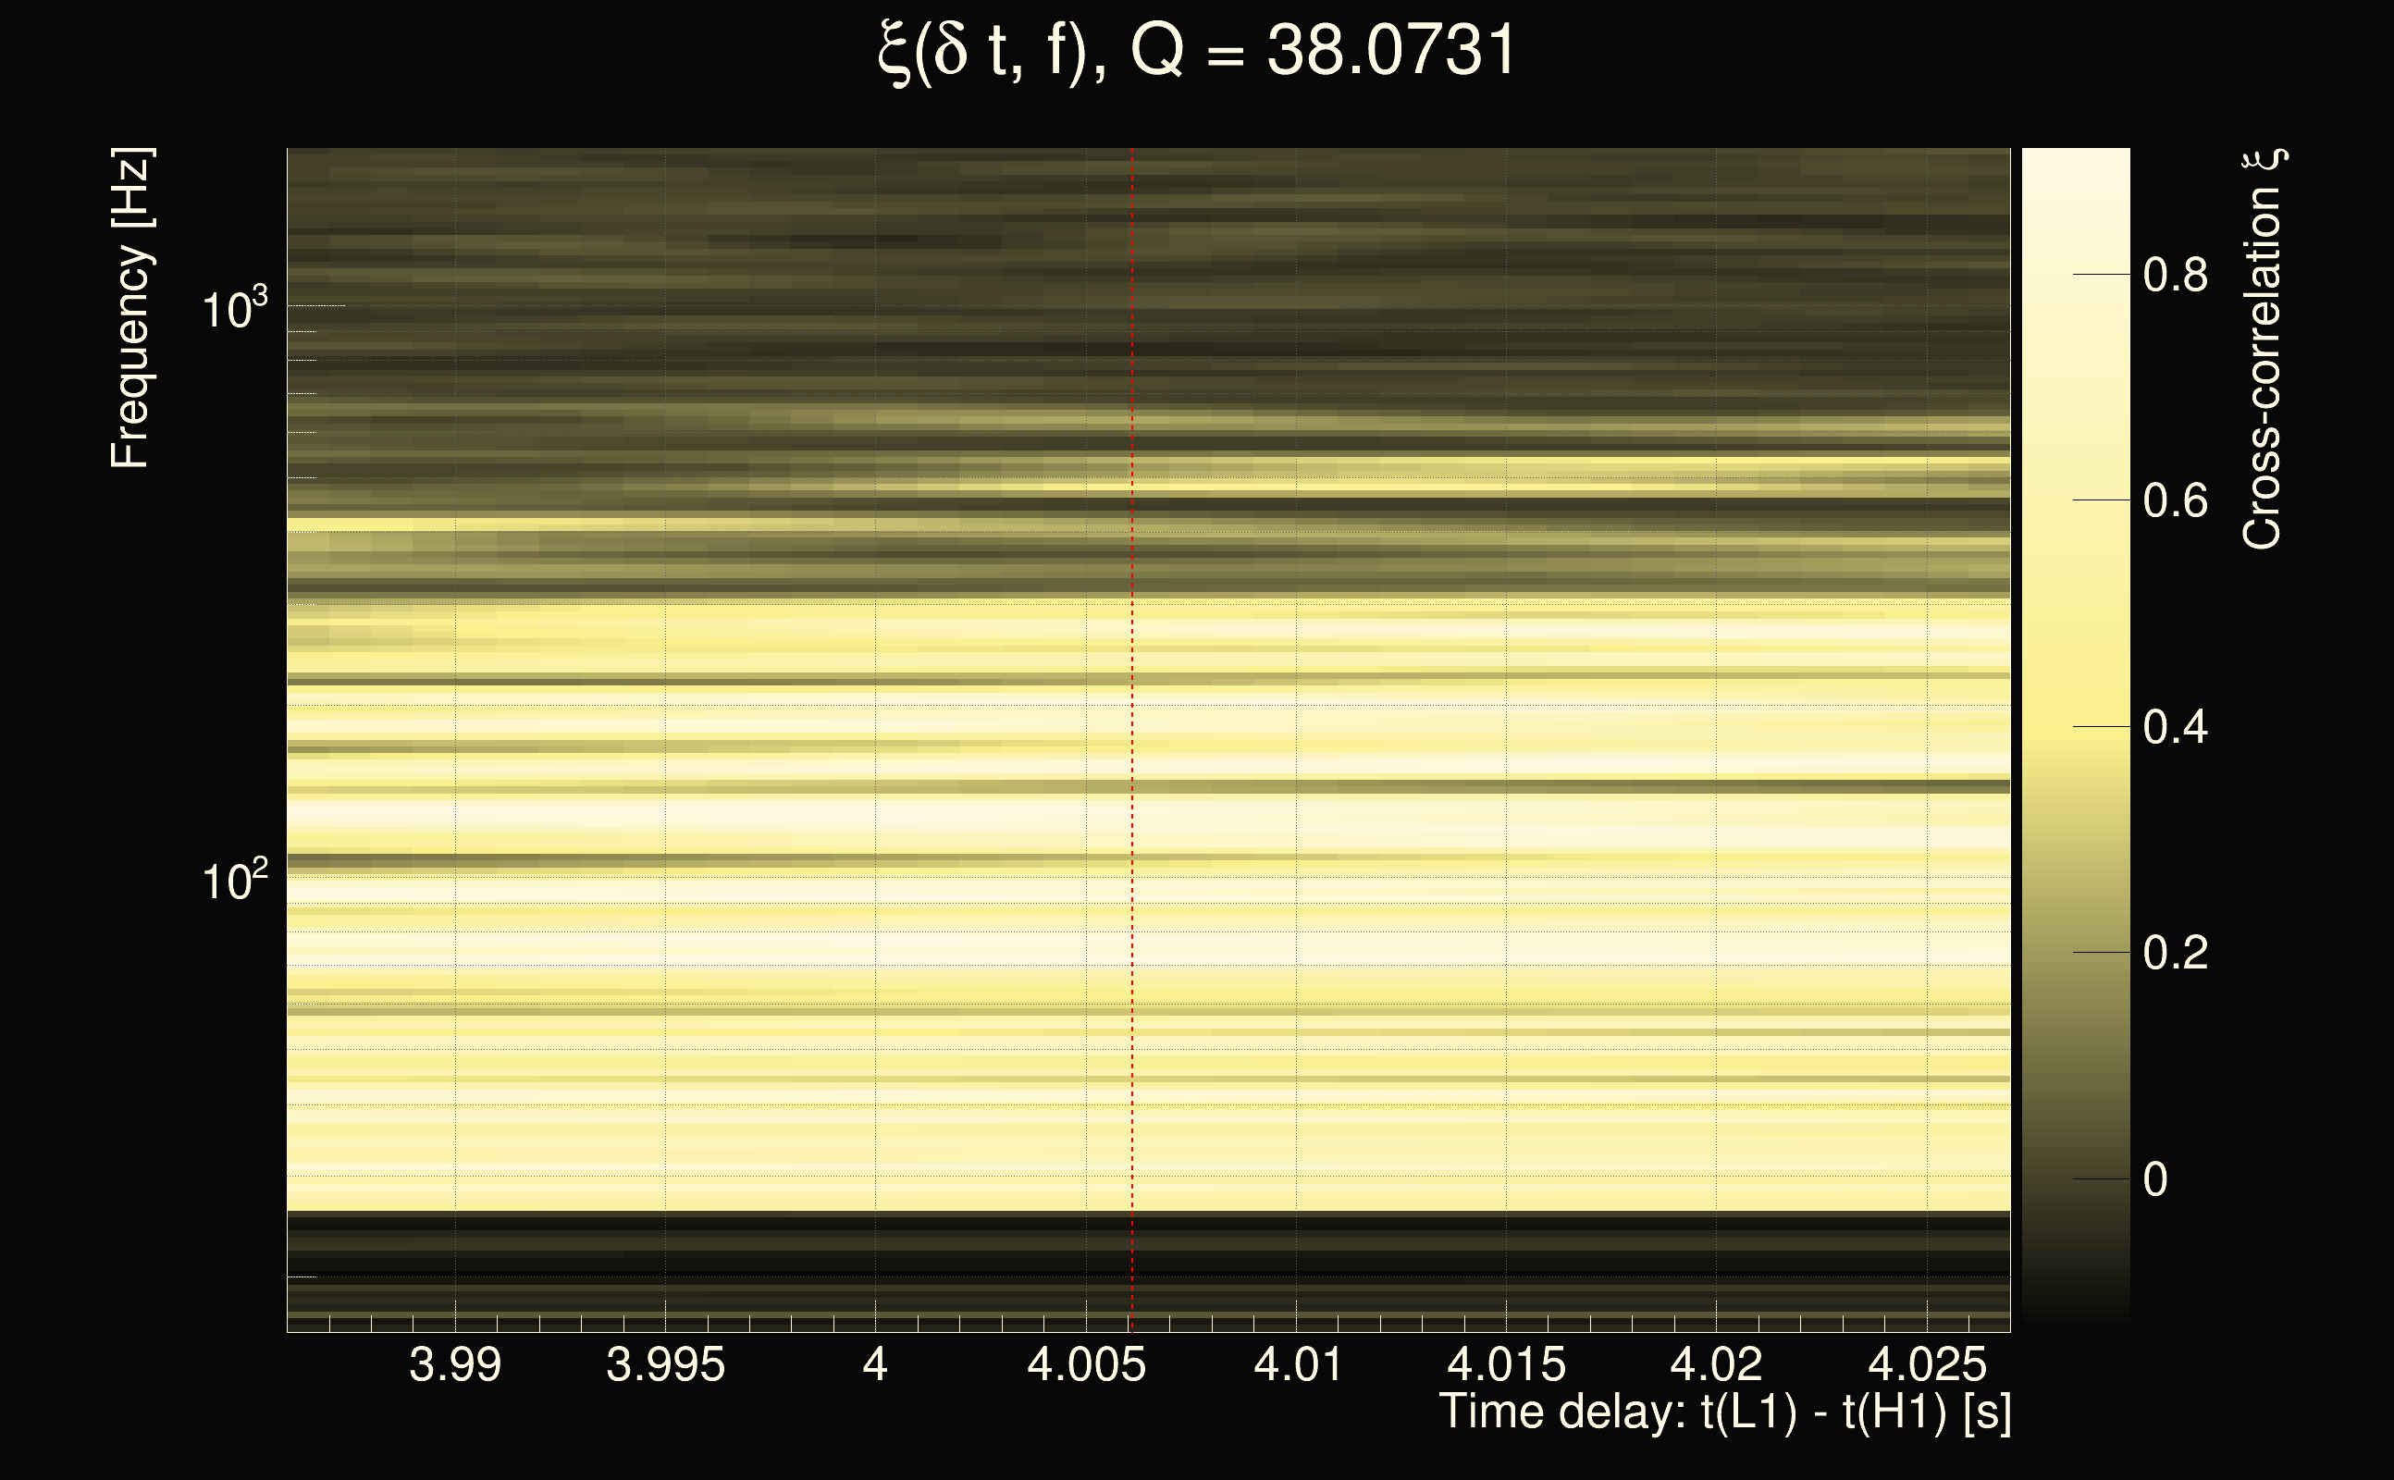Click the 4.005 x-axis tick label

click(x=1085, y=1364)
